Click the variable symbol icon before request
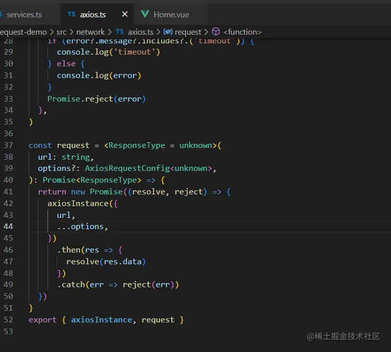 point(168,32)
